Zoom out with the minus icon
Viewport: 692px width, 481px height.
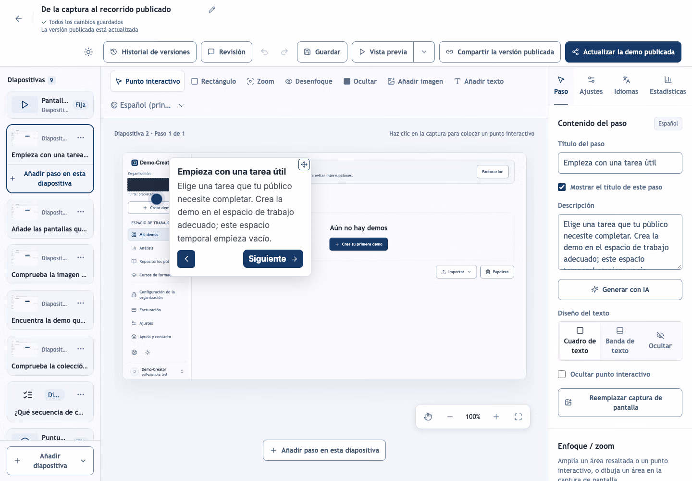pos(450,417)
